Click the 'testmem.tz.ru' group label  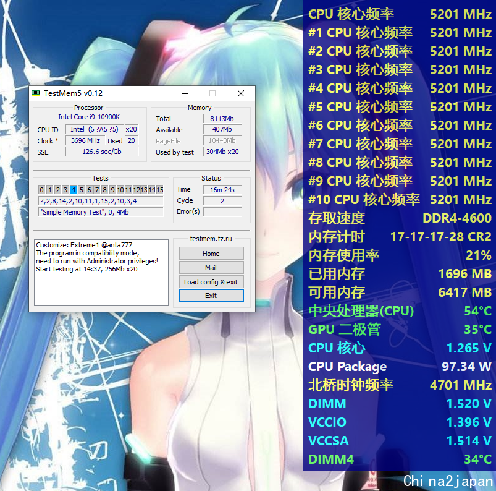[x=211, y=239]
